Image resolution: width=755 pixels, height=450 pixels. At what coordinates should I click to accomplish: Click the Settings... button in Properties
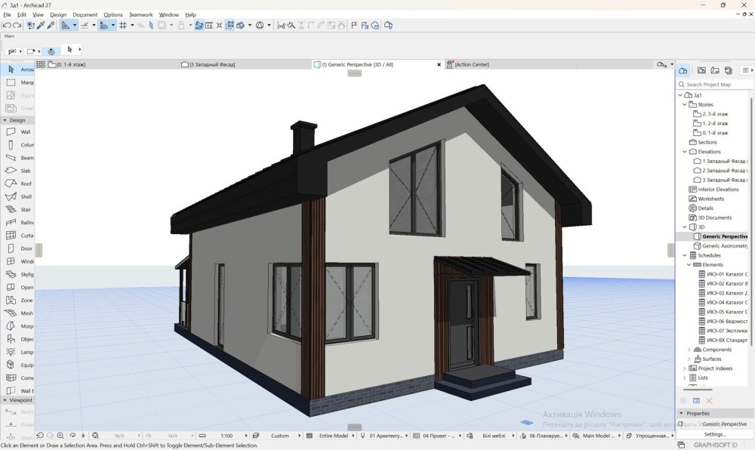pyautogui.click(x=714, y=434)
